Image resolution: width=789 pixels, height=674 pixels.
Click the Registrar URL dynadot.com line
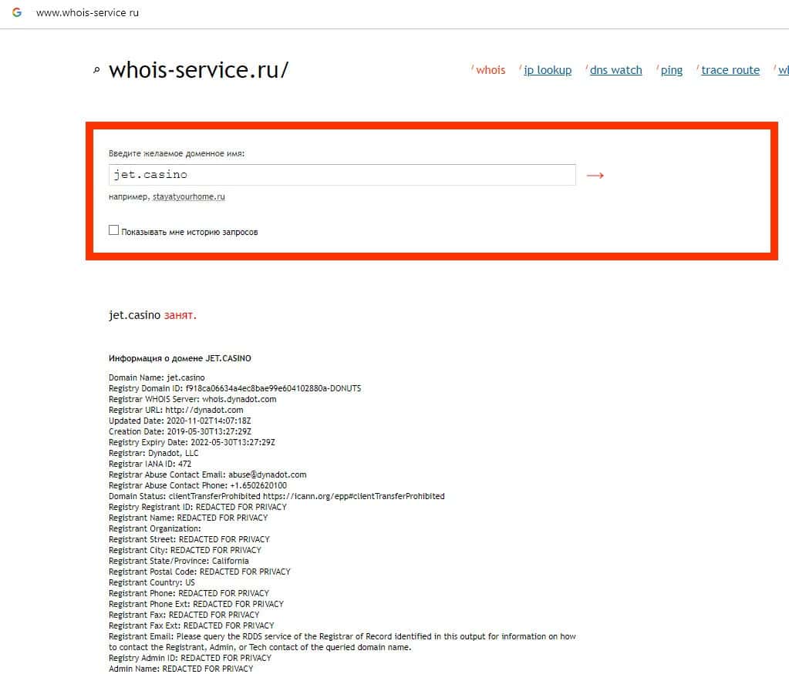click(x=176, y=410)
